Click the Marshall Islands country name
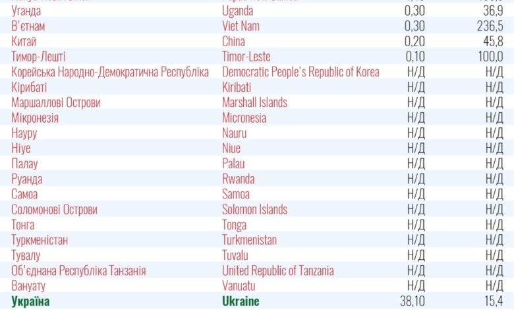The image size is (514, 310). pyautogui.click(x=255, y=102)
